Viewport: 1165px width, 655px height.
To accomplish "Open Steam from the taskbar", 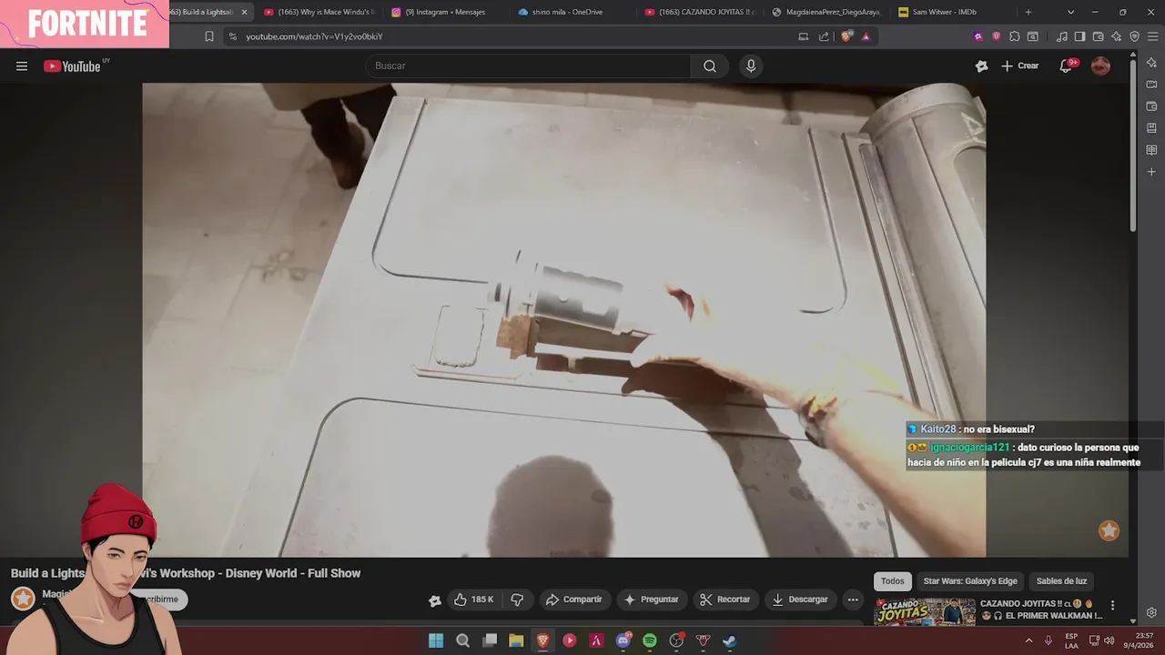I will tap(730, 640).
